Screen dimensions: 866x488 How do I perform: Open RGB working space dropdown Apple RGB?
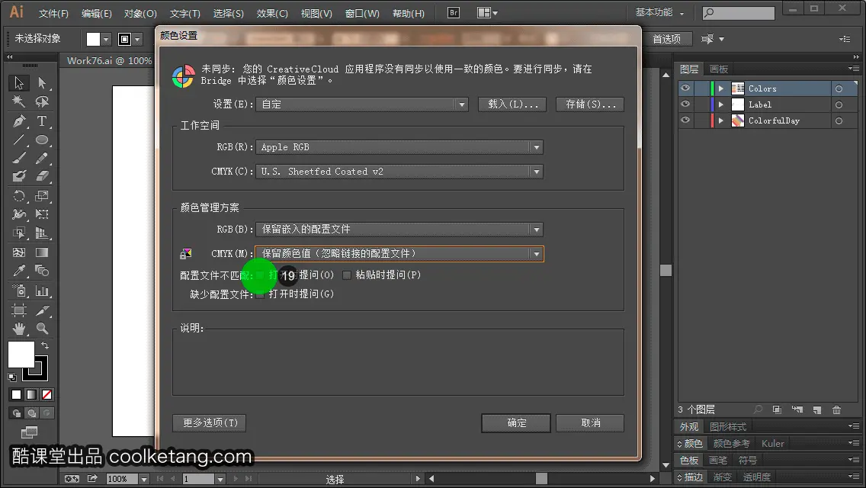[399, 147]
